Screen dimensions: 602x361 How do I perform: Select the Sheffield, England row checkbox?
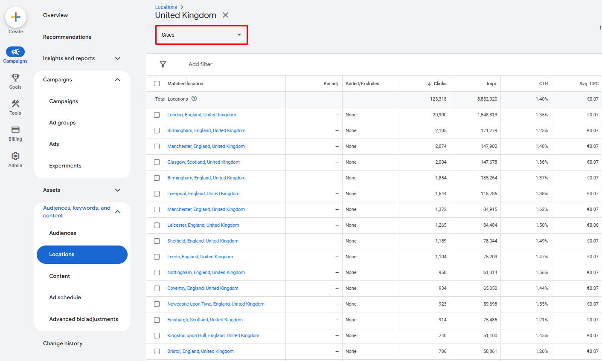[x=157, y=241]
